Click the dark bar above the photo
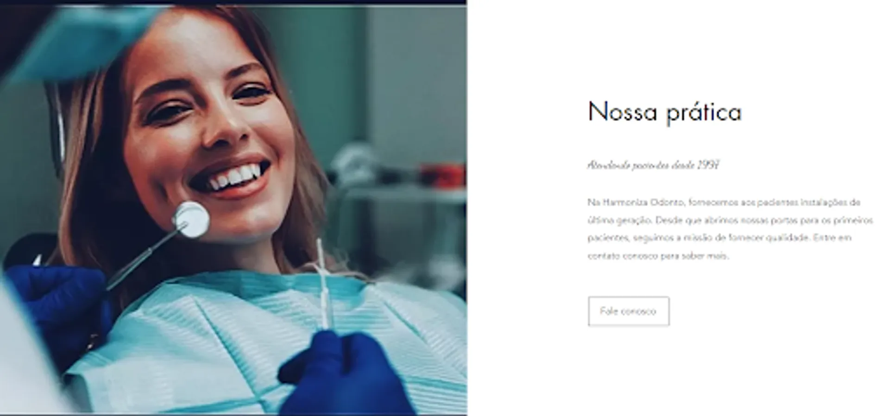 233,2
